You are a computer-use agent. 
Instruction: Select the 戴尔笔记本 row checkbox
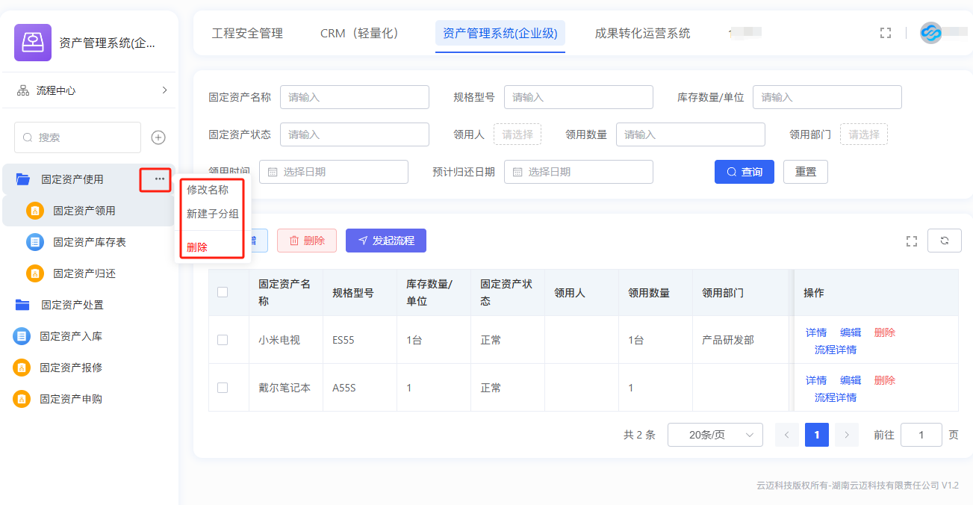pos(223,388)
